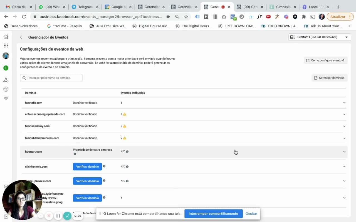Click Verificar domínio for funnel-preview.com
Viewport: 356px width, 222px height.
87,181
